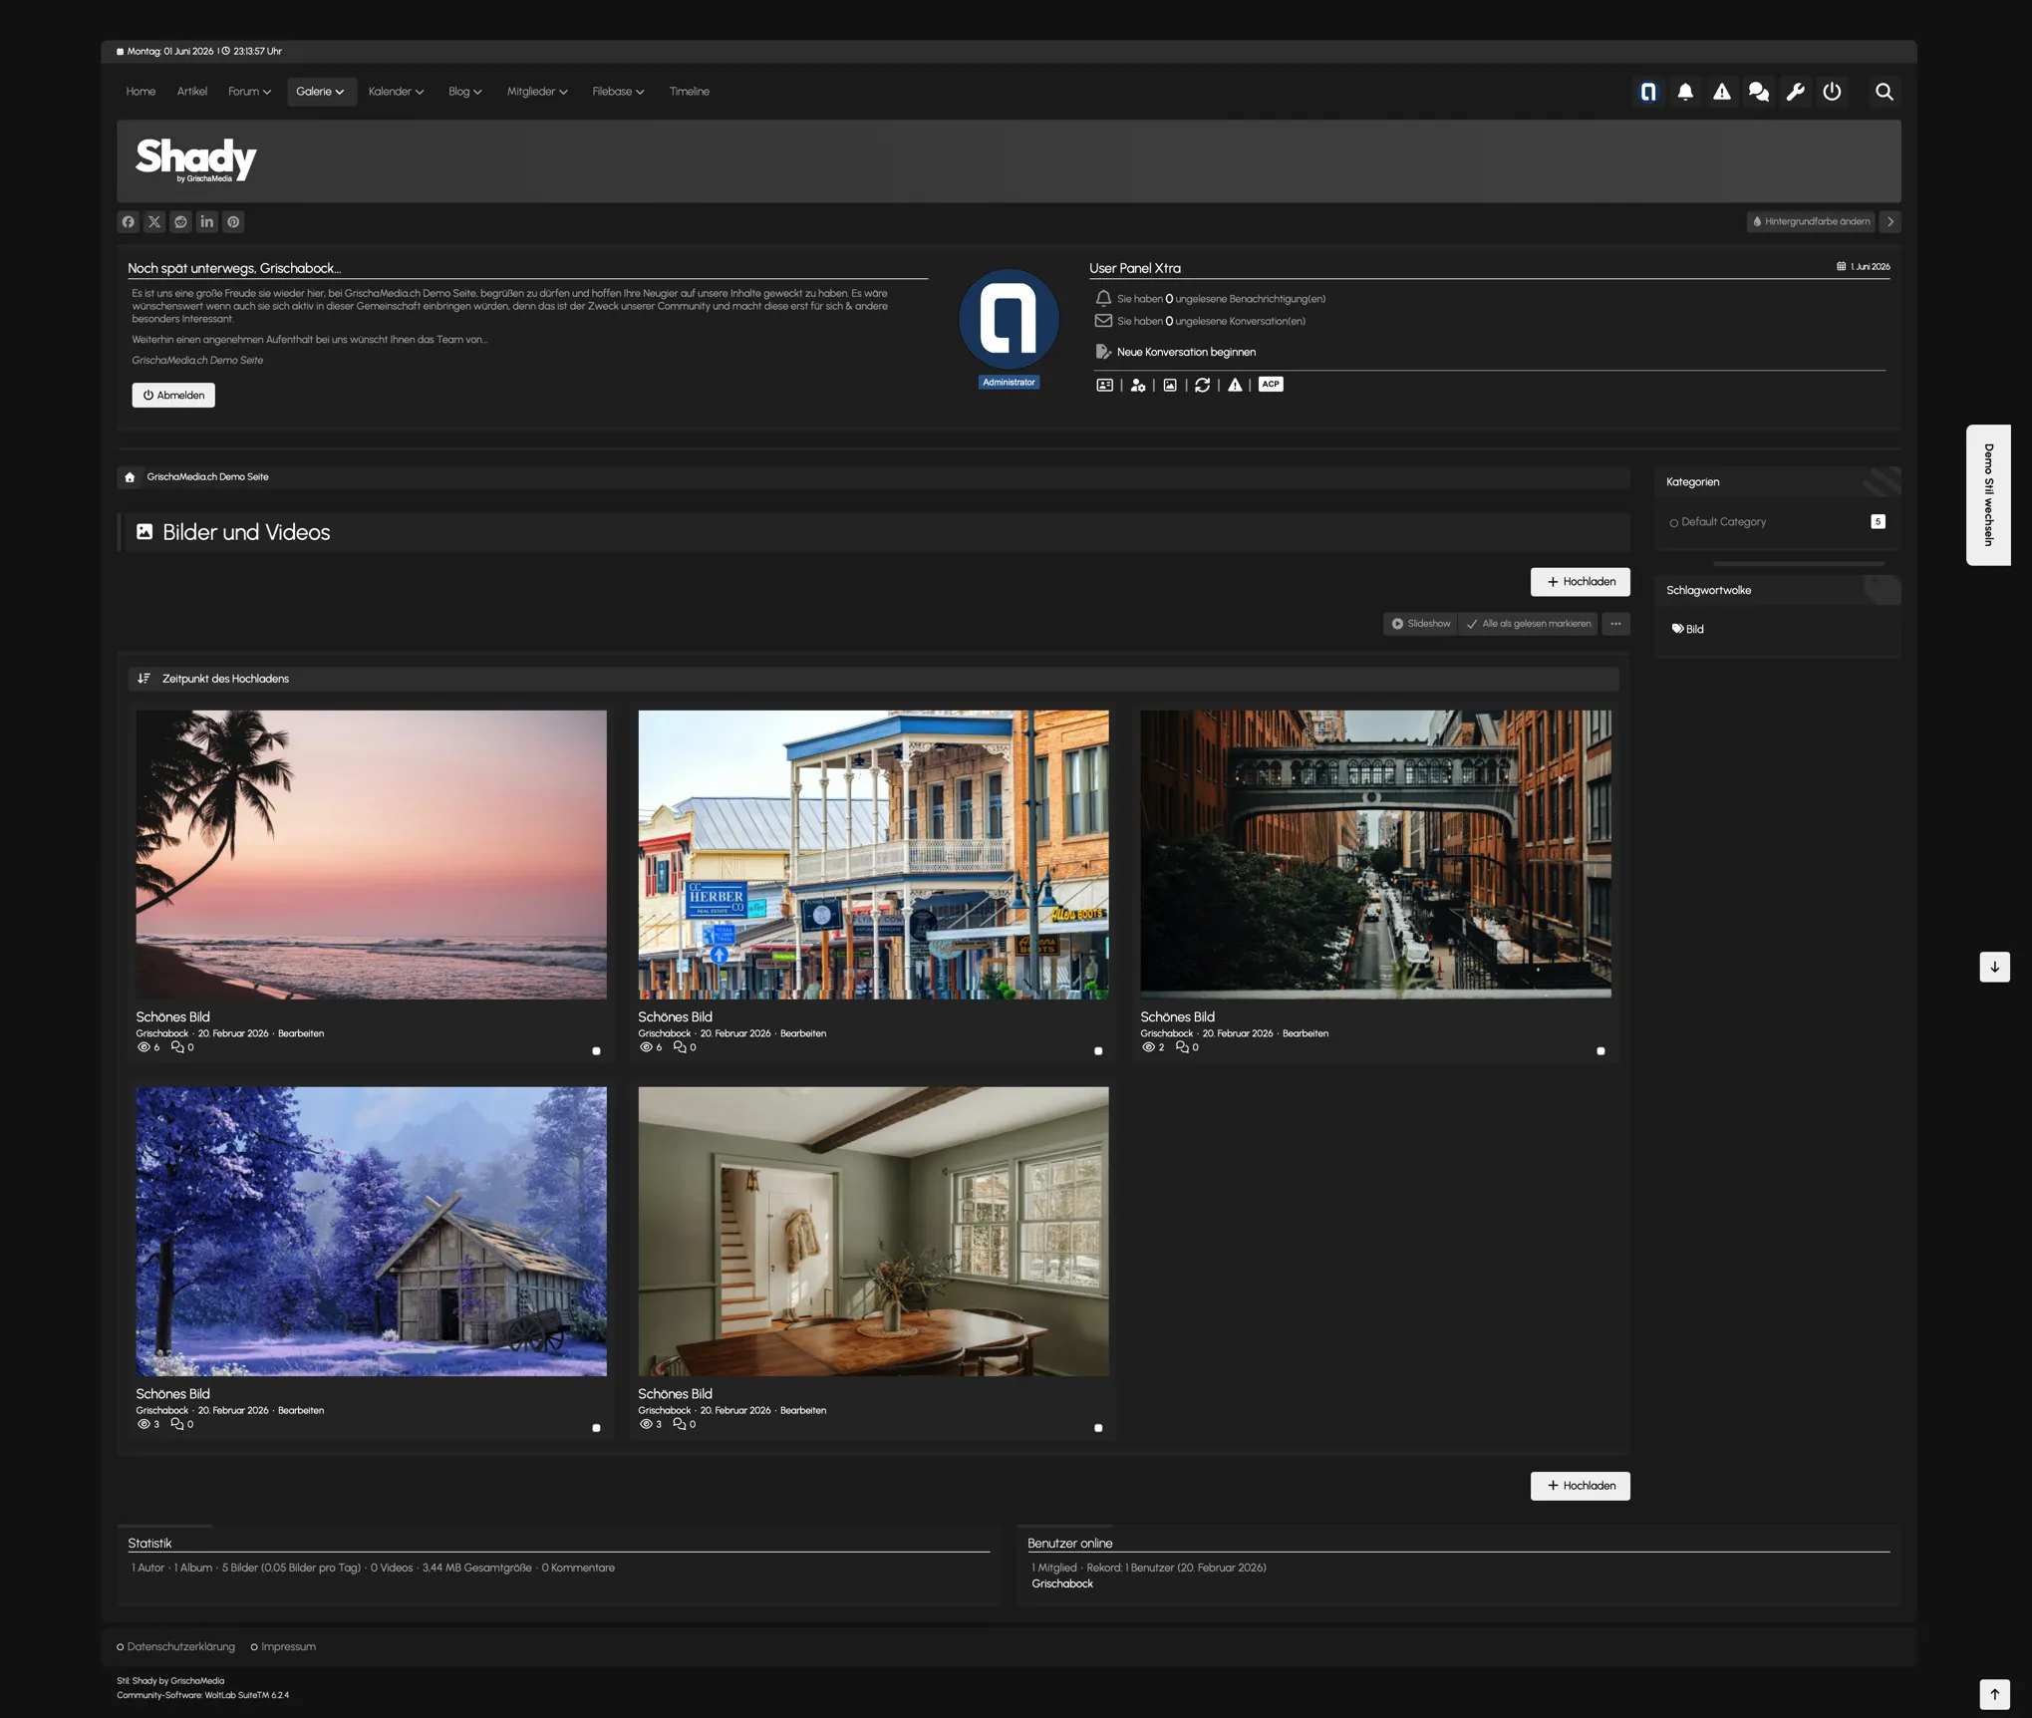The width and height of the screenshot is (2032, 1718).
Task: Open the Bild tag in Schlagwortwolke
Action: (1687, 629)
